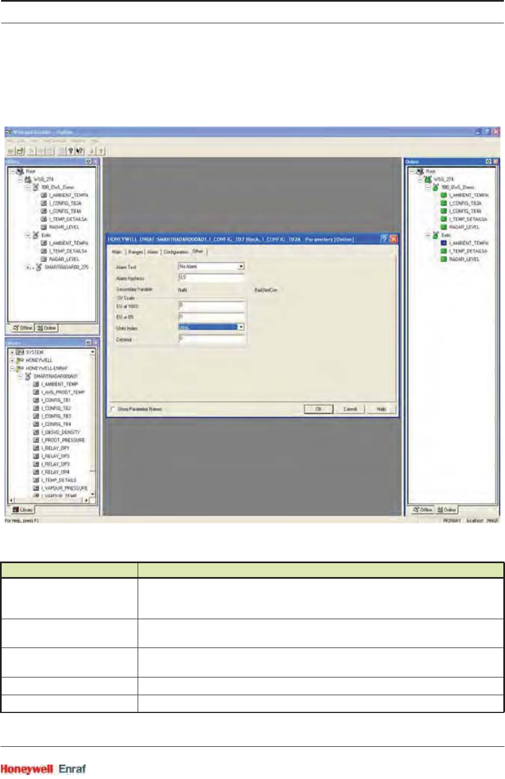Click SYSTEM library icon in Library panel

click(x=20, y=352)
